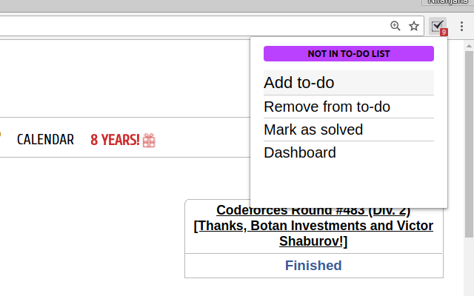Click the NOT IN TO-DO LIST banner
Image resolution: width=474 pixels, height=296 pixels.
pos(349,53)
